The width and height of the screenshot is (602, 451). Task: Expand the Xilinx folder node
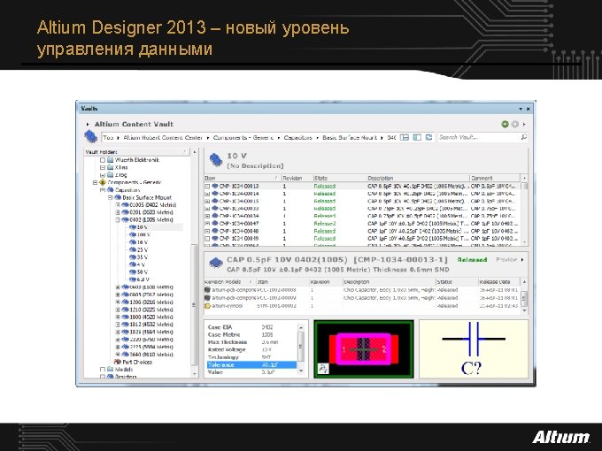pos(103,168)
